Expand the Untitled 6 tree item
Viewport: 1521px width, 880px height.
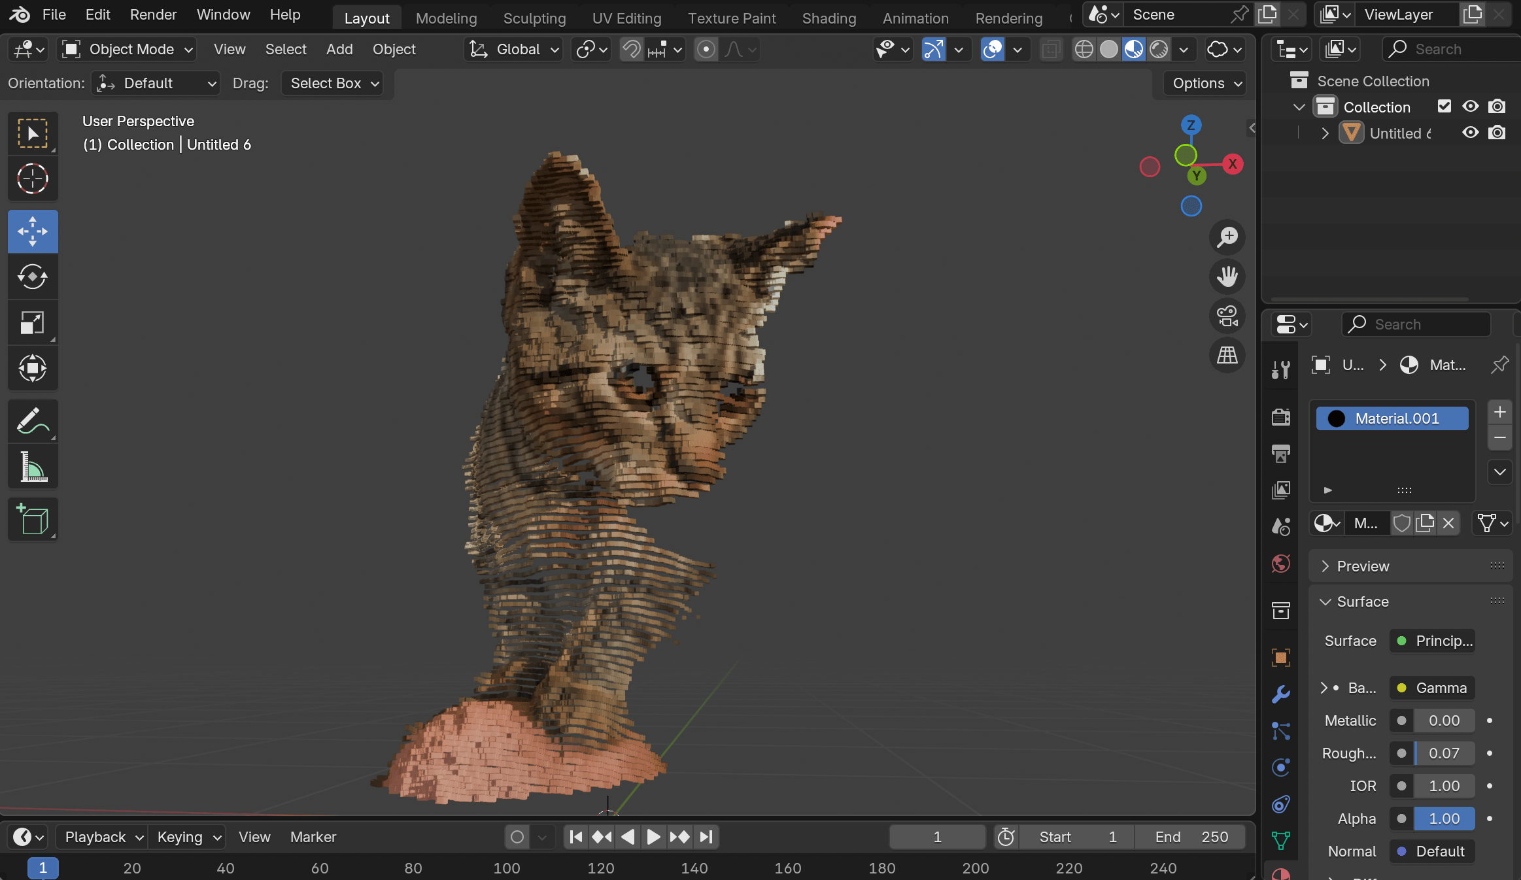pos(1325,133)
